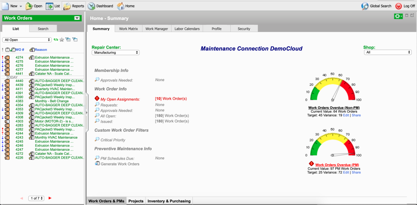This screenshot has width=417, height=205.
Task: Click the first filter window icon
Action: [68, 40]
